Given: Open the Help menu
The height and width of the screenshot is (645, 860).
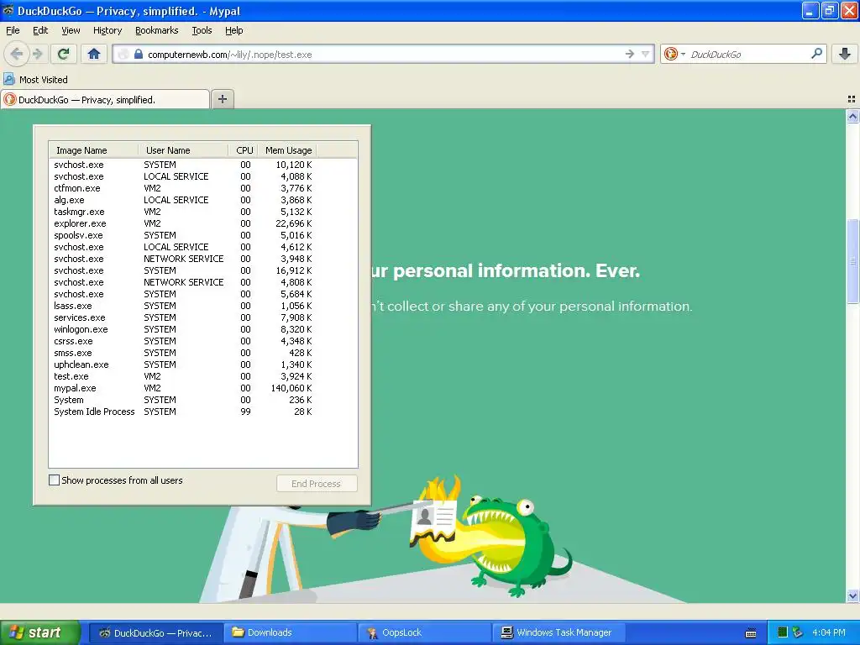Looking at the screenshot, I should 234,30.
